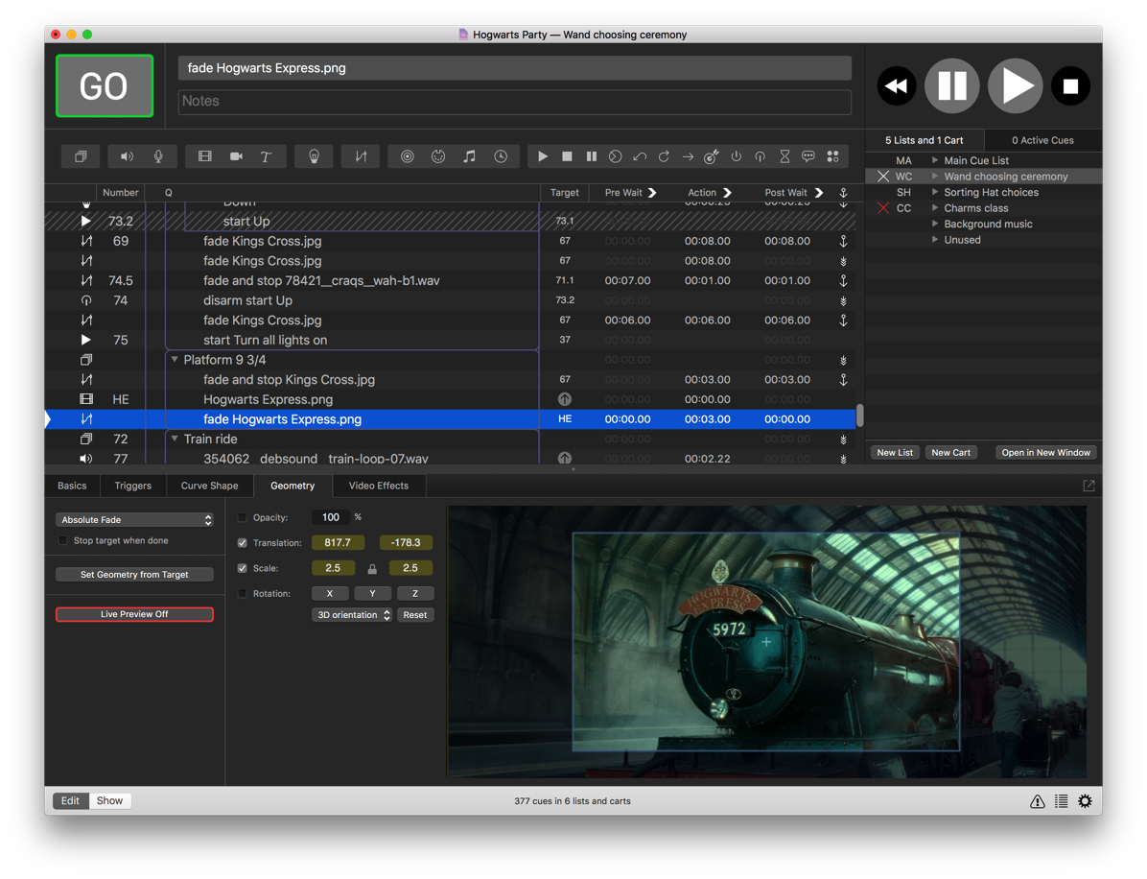Collapse the Train ride group
1147x879 pixels.
click(x=175, y=439)
